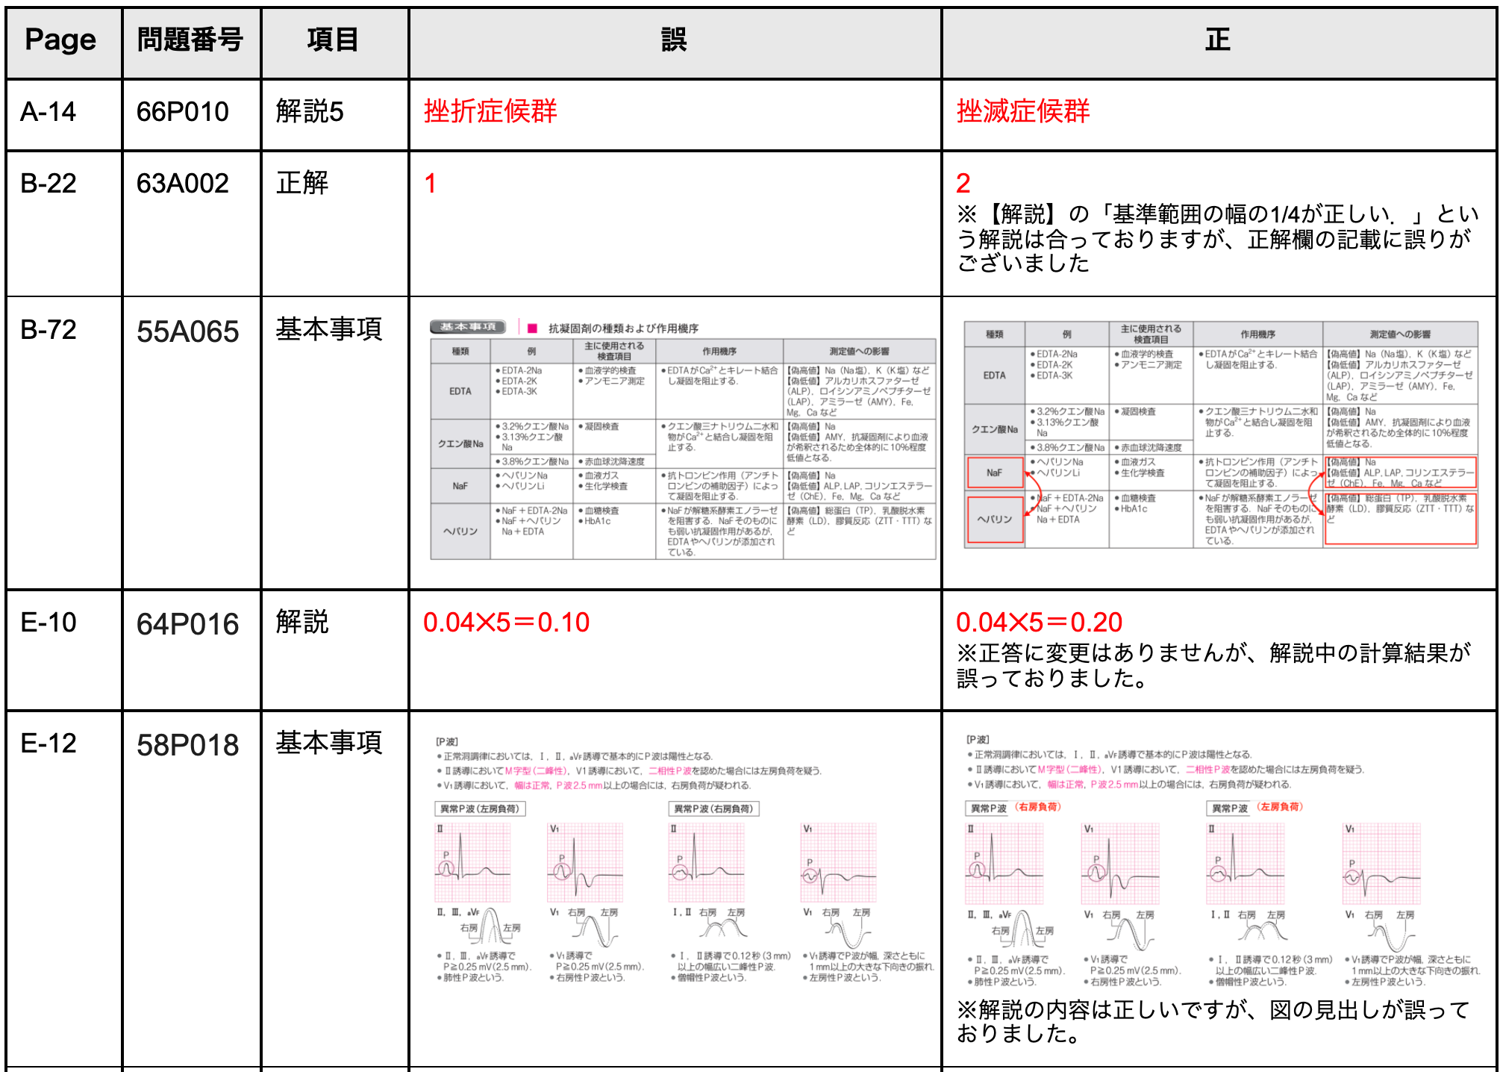Click the B-22 page cell

[x=63, y=223]
